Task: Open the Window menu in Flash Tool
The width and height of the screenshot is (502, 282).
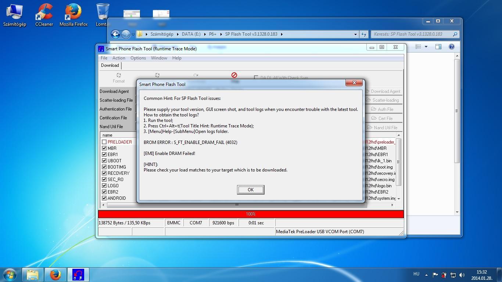Action: pyautogui.click(x=159, y=58)
